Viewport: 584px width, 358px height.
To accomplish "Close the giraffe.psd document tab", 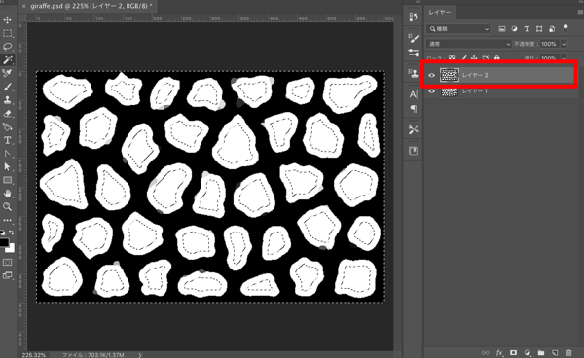I will click(x=23, y=6).
